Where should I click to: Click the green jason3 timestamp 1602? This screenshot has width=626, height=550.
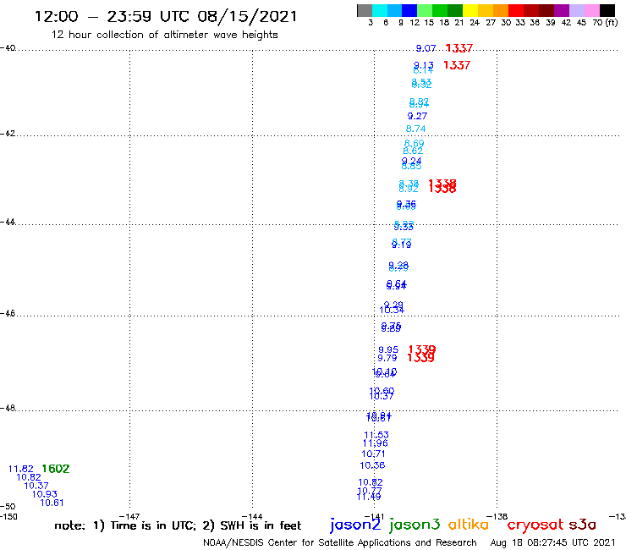coord(56,469)
